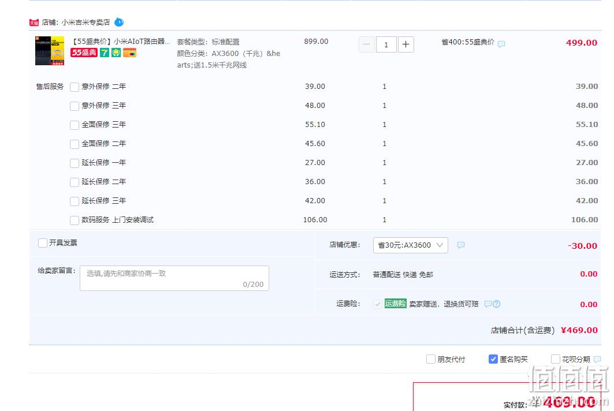This screenshot has height=411, width=614.
Task: Increase quantity with the plus button
Action: click(x=405, y=44)
